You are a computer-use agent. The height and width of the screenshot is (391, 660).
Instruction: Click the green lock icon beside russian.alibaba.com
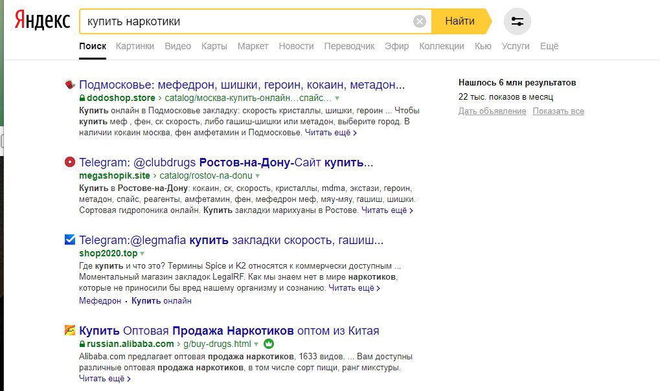tap(82, 344)
